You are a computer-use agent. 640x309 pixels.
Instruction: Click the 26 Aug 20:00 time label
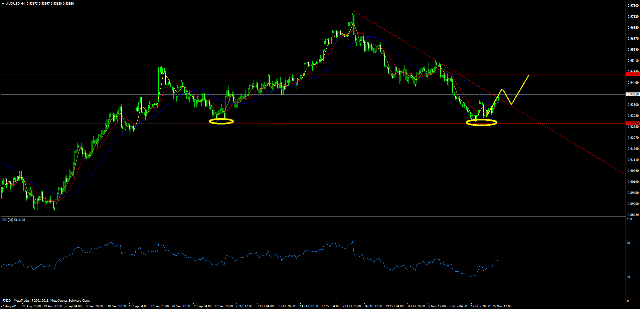(x=31, y=306)
